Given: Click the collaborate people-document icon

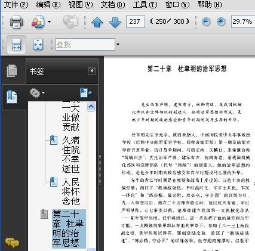Looking at the screenshot, I should [x=38, y=21].
